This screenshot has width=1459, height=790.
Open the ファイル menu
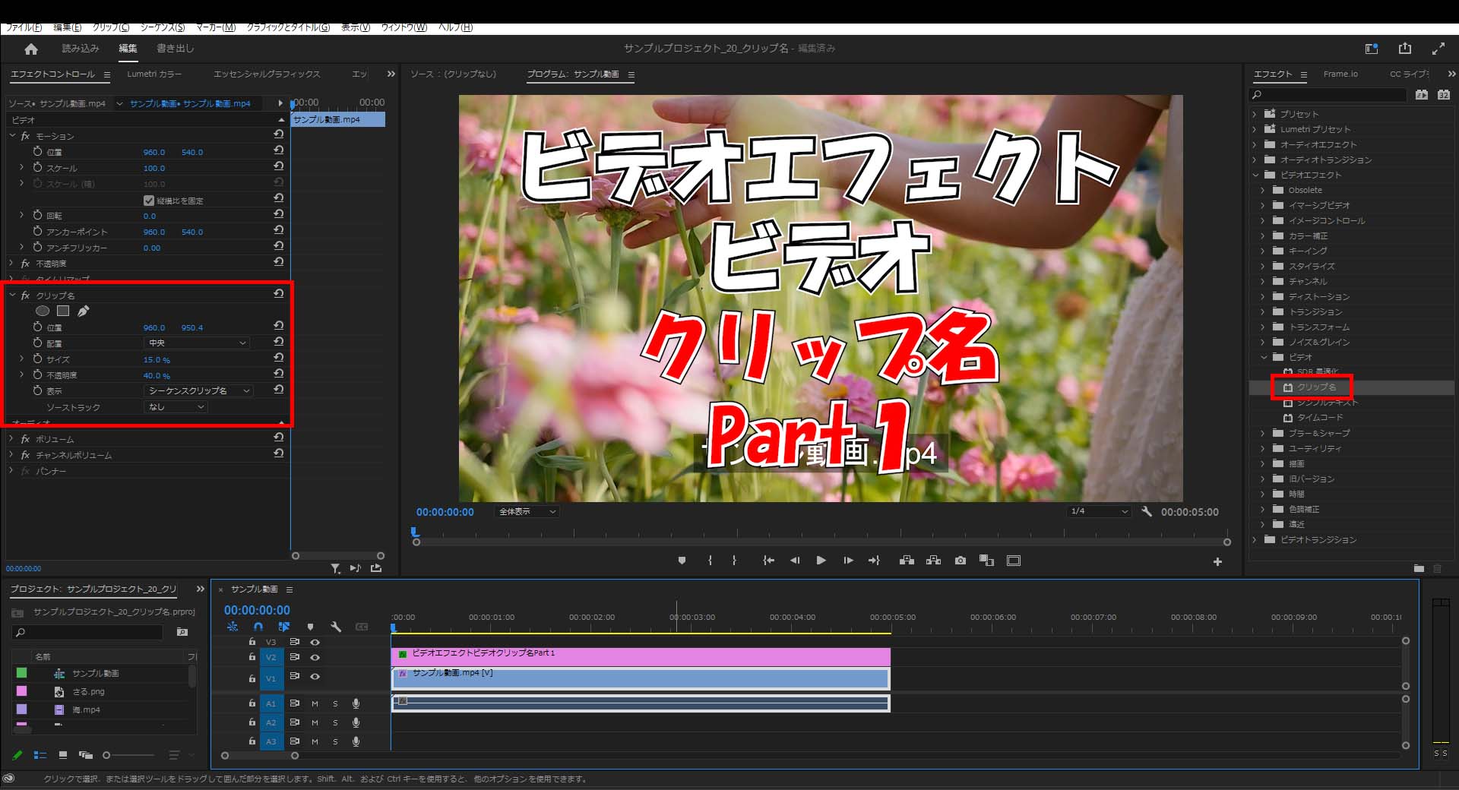(x=24, y=27)
